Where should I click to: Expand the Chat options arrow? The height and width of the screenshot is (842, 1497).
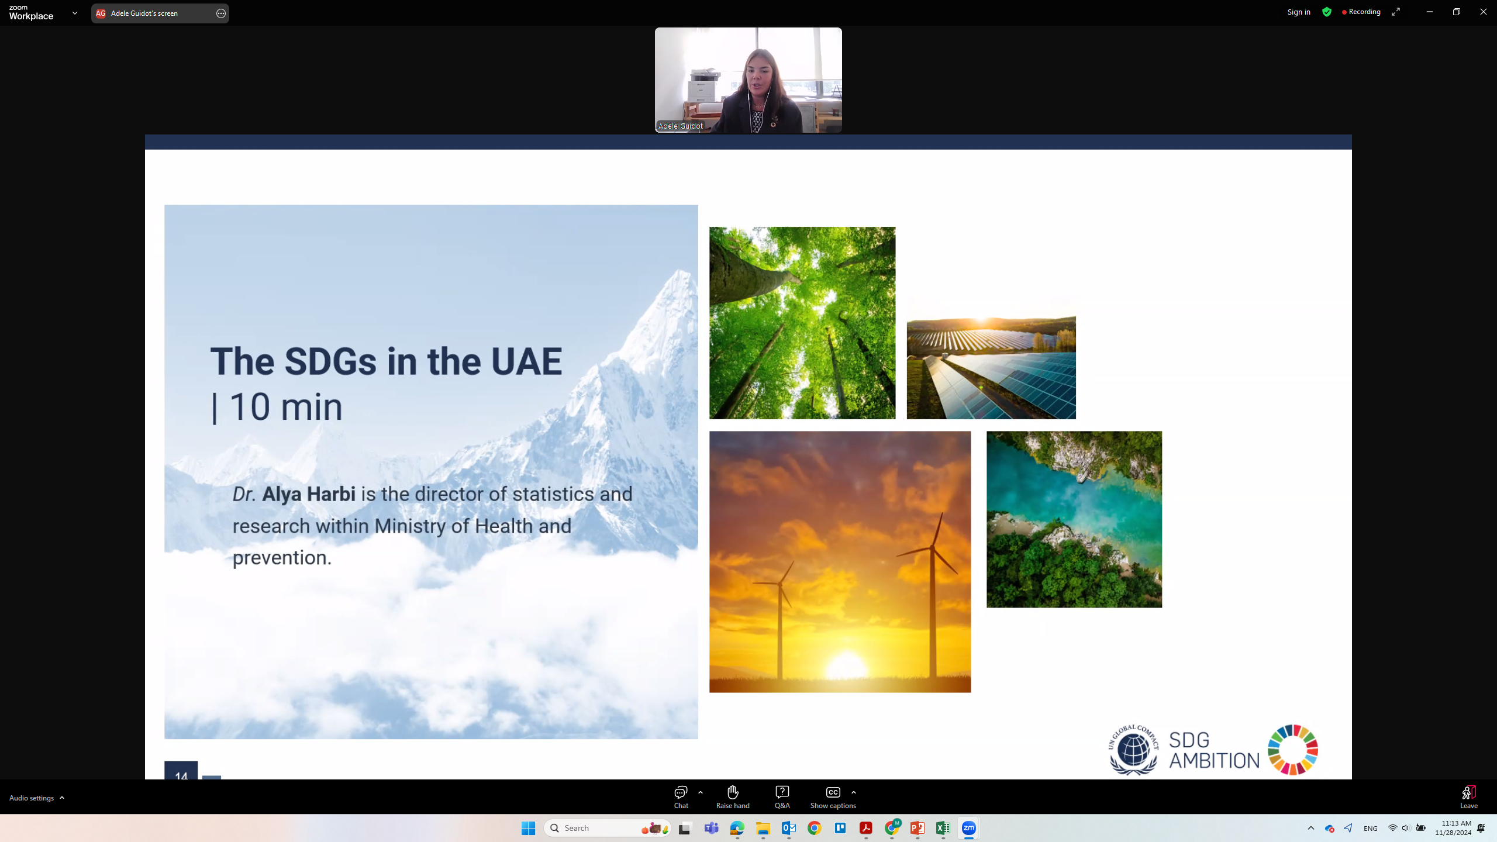(701, 792)
